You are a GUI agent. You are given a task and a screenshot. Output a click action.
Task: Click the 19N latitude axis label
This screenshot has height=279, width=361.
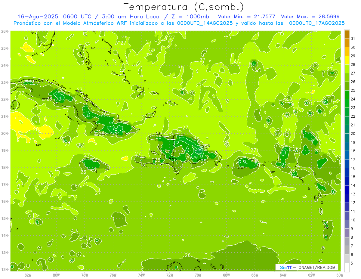(5, 150)
